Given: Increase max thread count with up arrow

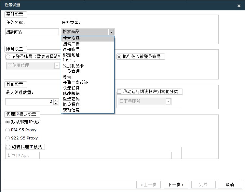Looking at the screenshot, I should pos(56,100).
